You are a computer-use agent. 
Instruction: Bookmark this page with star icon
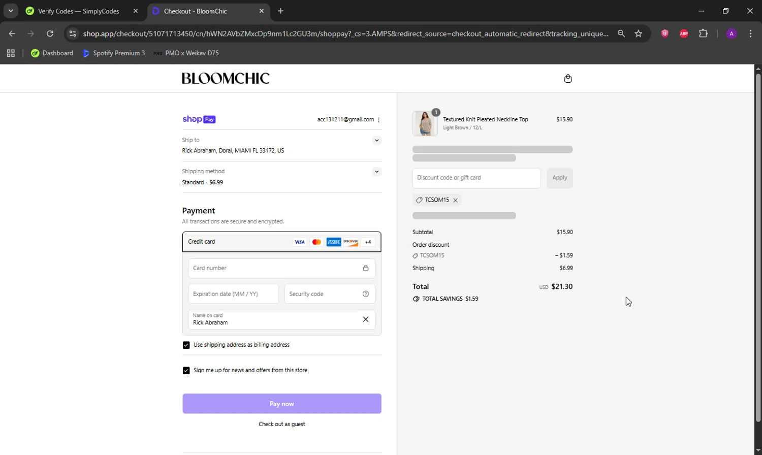pos(639,34)
